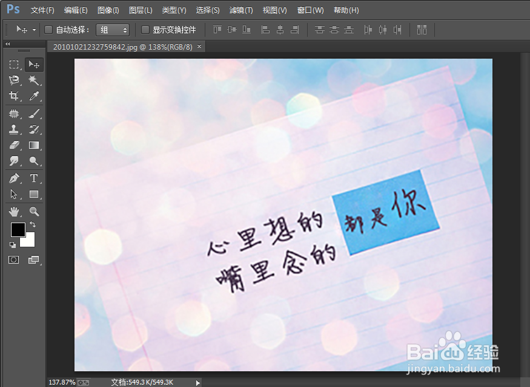Image resolution: width=530 pixels, height=387 pixels.
Task: Select the Rectangular Marquee tool
Action: [x=14, y=65]
